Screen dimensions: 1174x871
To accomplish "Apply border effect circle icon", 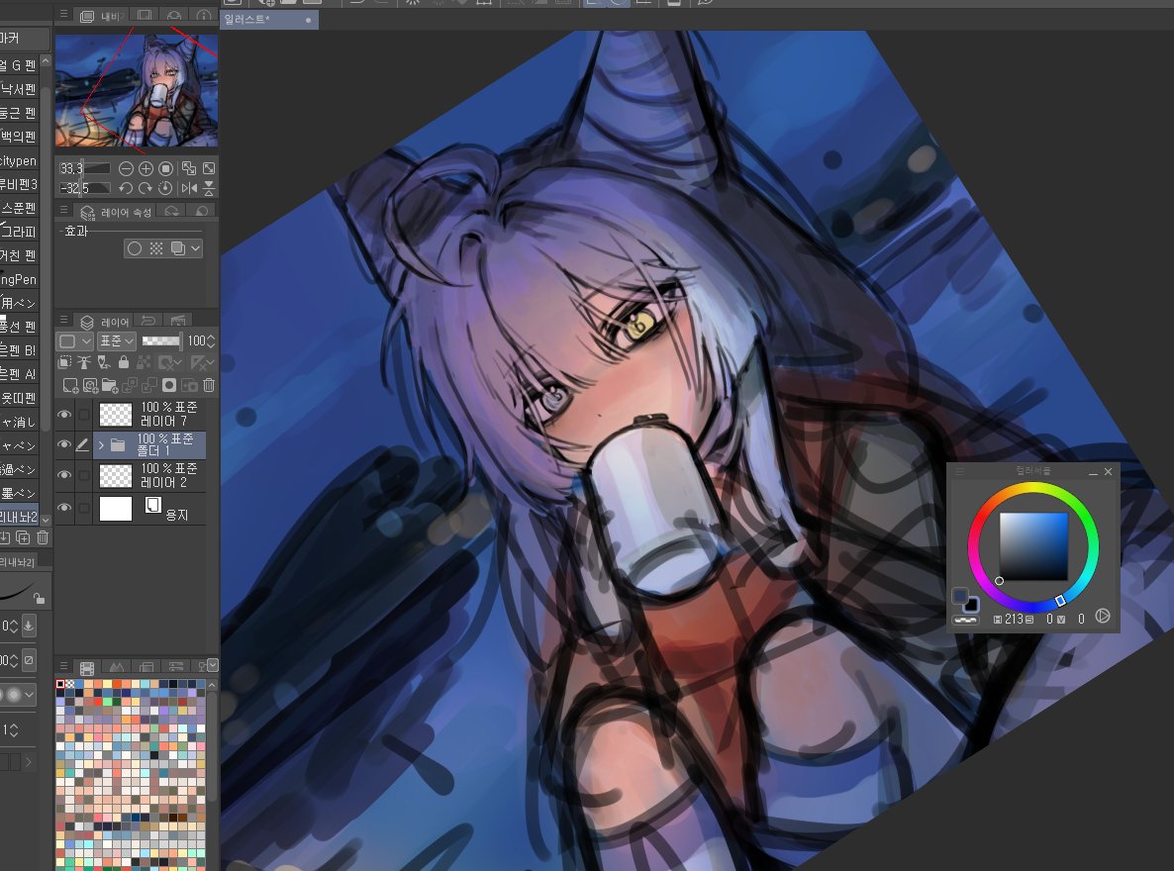I will (x=134, y=248).
